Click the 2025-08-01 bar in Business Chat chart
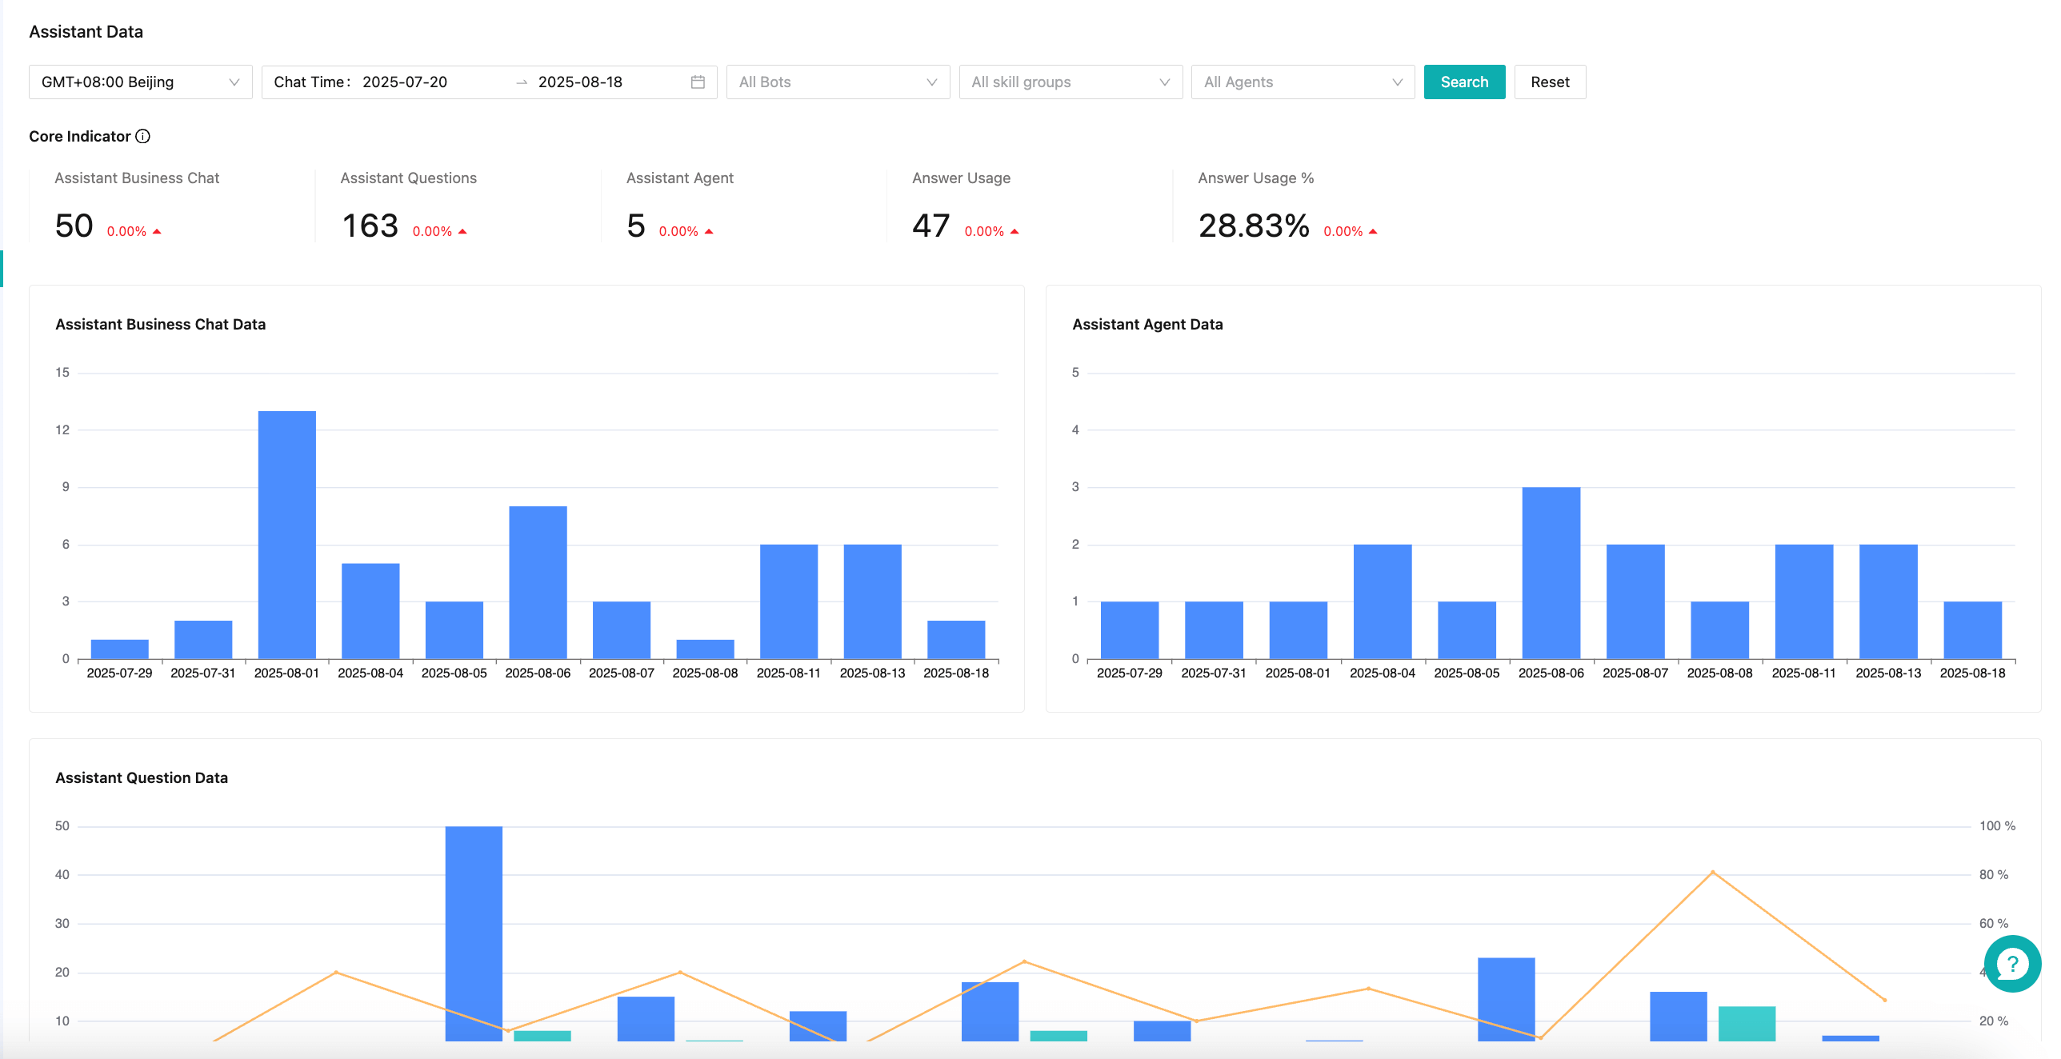The width and height of the screenshot is (2061, 1059). 287,535
